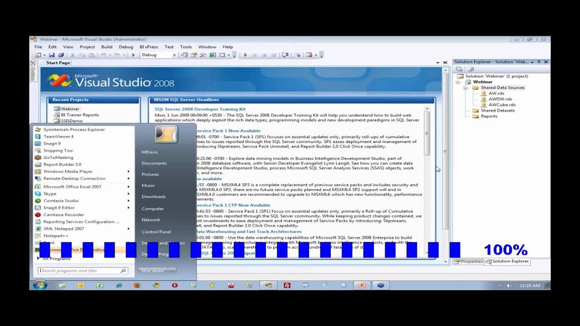Open Control Panel from Start menu
This screenshot has height=326, width=580.
[156, 231]
